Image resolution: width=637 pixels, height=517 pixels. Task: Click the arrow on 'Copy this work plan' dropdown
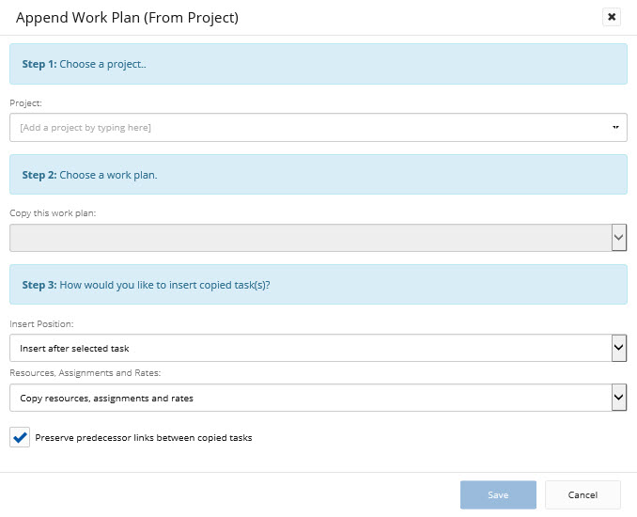pyautogui.click(x=618, y=238)
